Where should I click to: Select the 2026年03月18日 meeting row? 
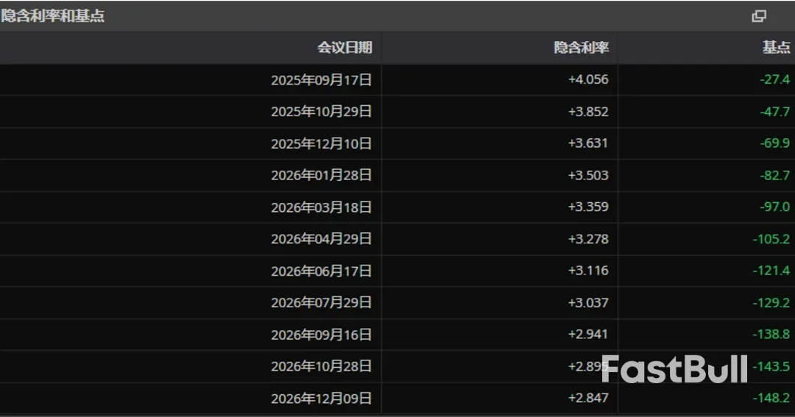coord(321,207)
